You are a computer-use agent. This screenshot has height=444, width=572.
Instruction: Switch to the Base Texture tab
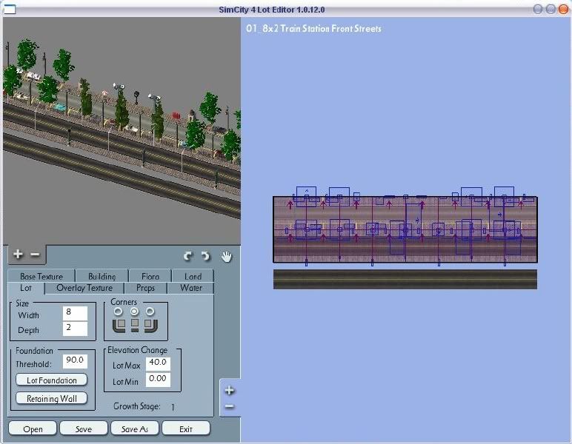(41, 276)
